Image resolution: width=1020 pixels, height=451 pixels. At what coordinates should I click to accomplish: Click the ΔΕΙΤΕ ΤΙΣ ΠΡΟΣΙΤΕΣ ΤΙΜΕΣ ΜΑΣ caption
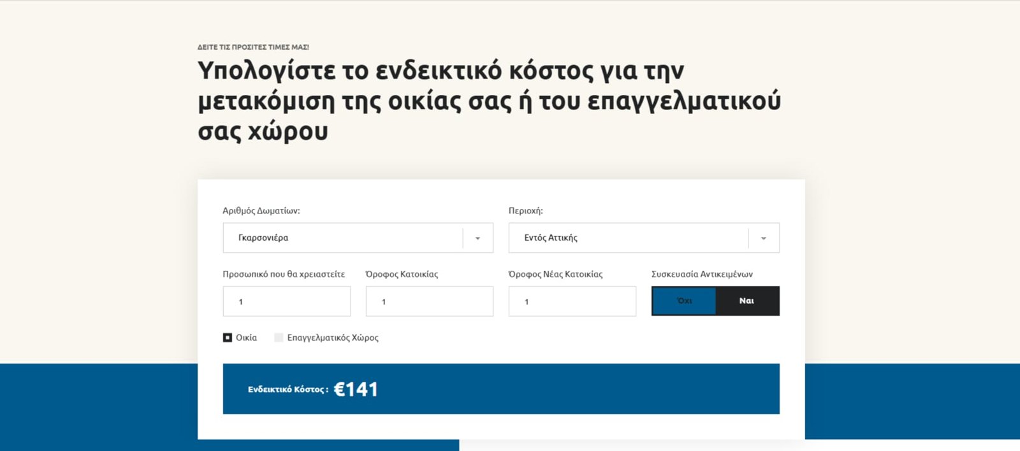253,47
